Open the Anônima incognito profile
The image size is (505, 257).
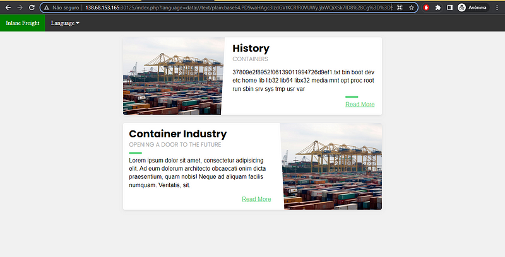pyautogui.click(x=472, y=8)
